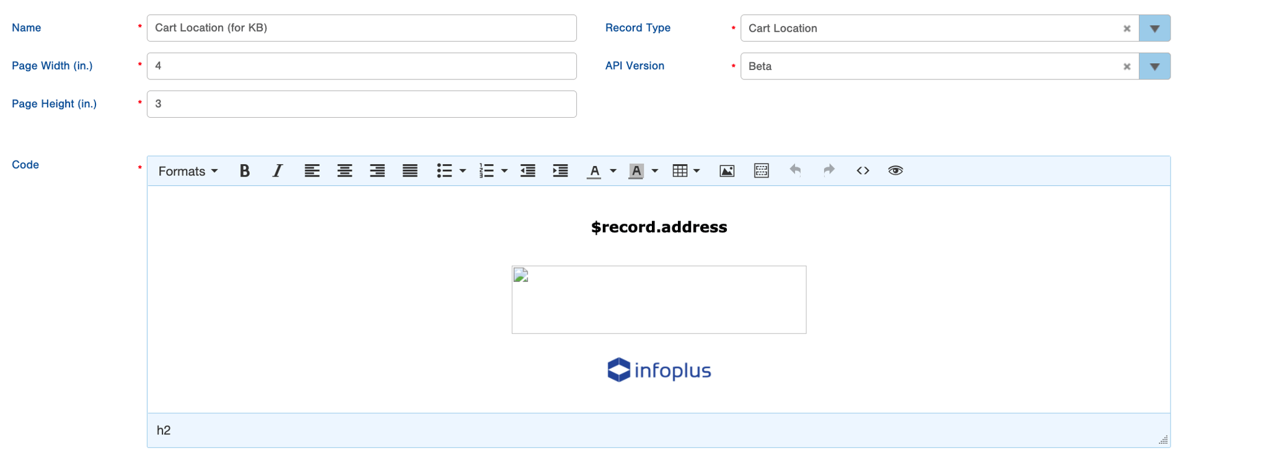Screen dimensions: 1279x466
Task: Select the broken image placeholder
Action: (x=659, y=300)
